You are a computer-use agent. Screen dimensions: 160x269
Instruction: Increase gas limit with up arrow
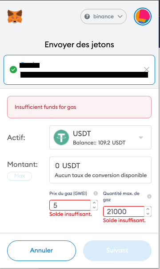tap(148, 209)
